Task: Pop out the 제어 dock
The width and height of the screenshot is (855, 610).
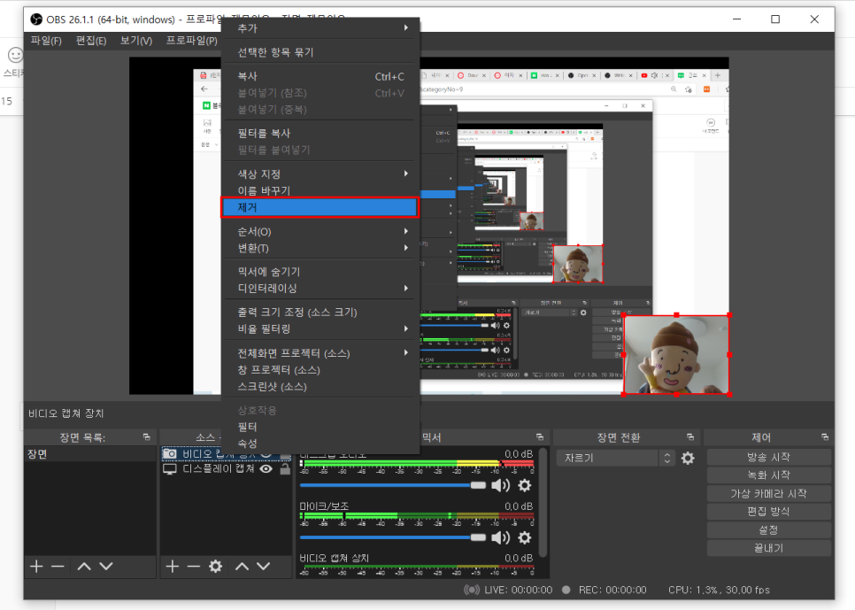Action: click(825, 437)
